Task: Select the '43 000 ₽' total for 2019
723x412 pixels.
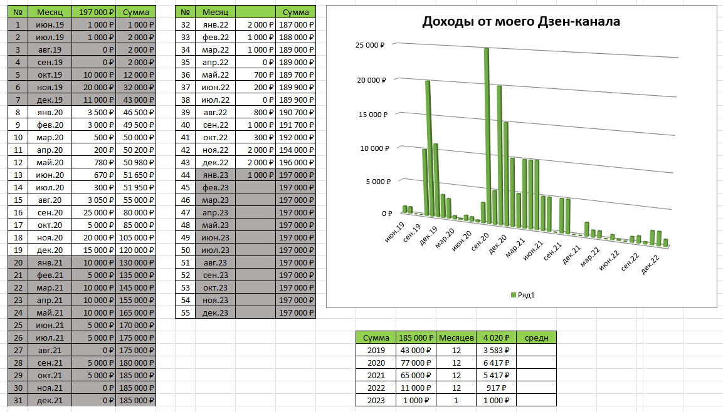Action: tap(416, 350)
